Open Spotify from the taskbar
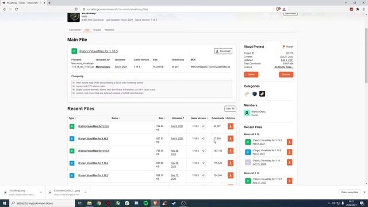368x207 pixels. tap(145, 203)
